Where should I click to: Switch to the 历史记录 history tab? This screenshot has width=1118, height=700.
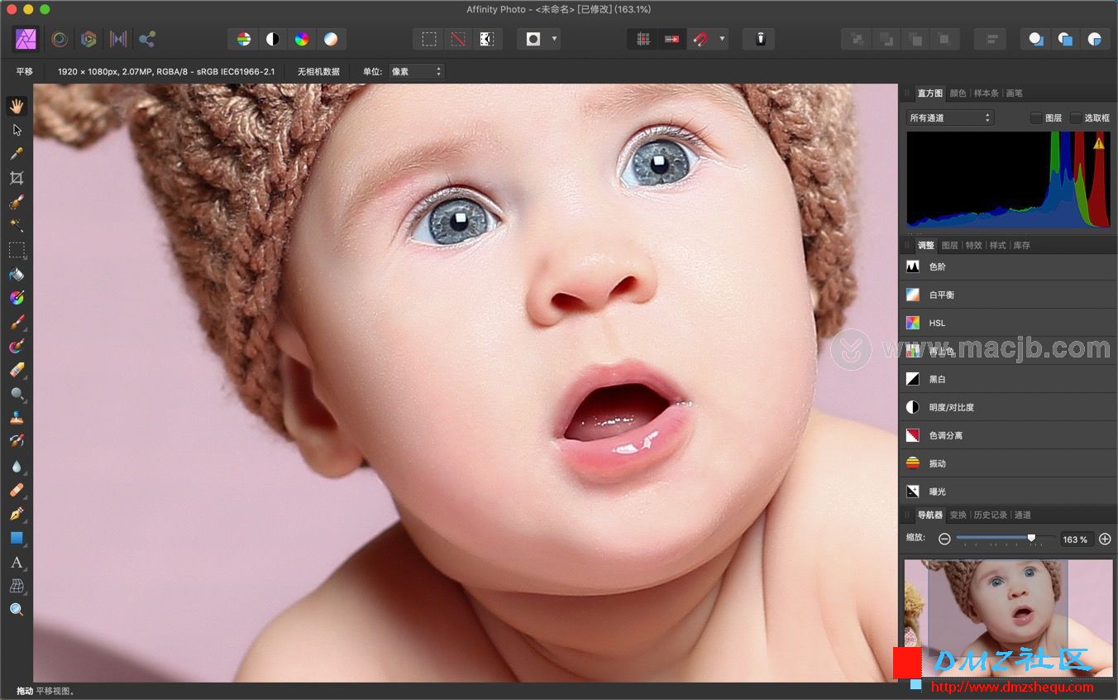tap(990, 515)
